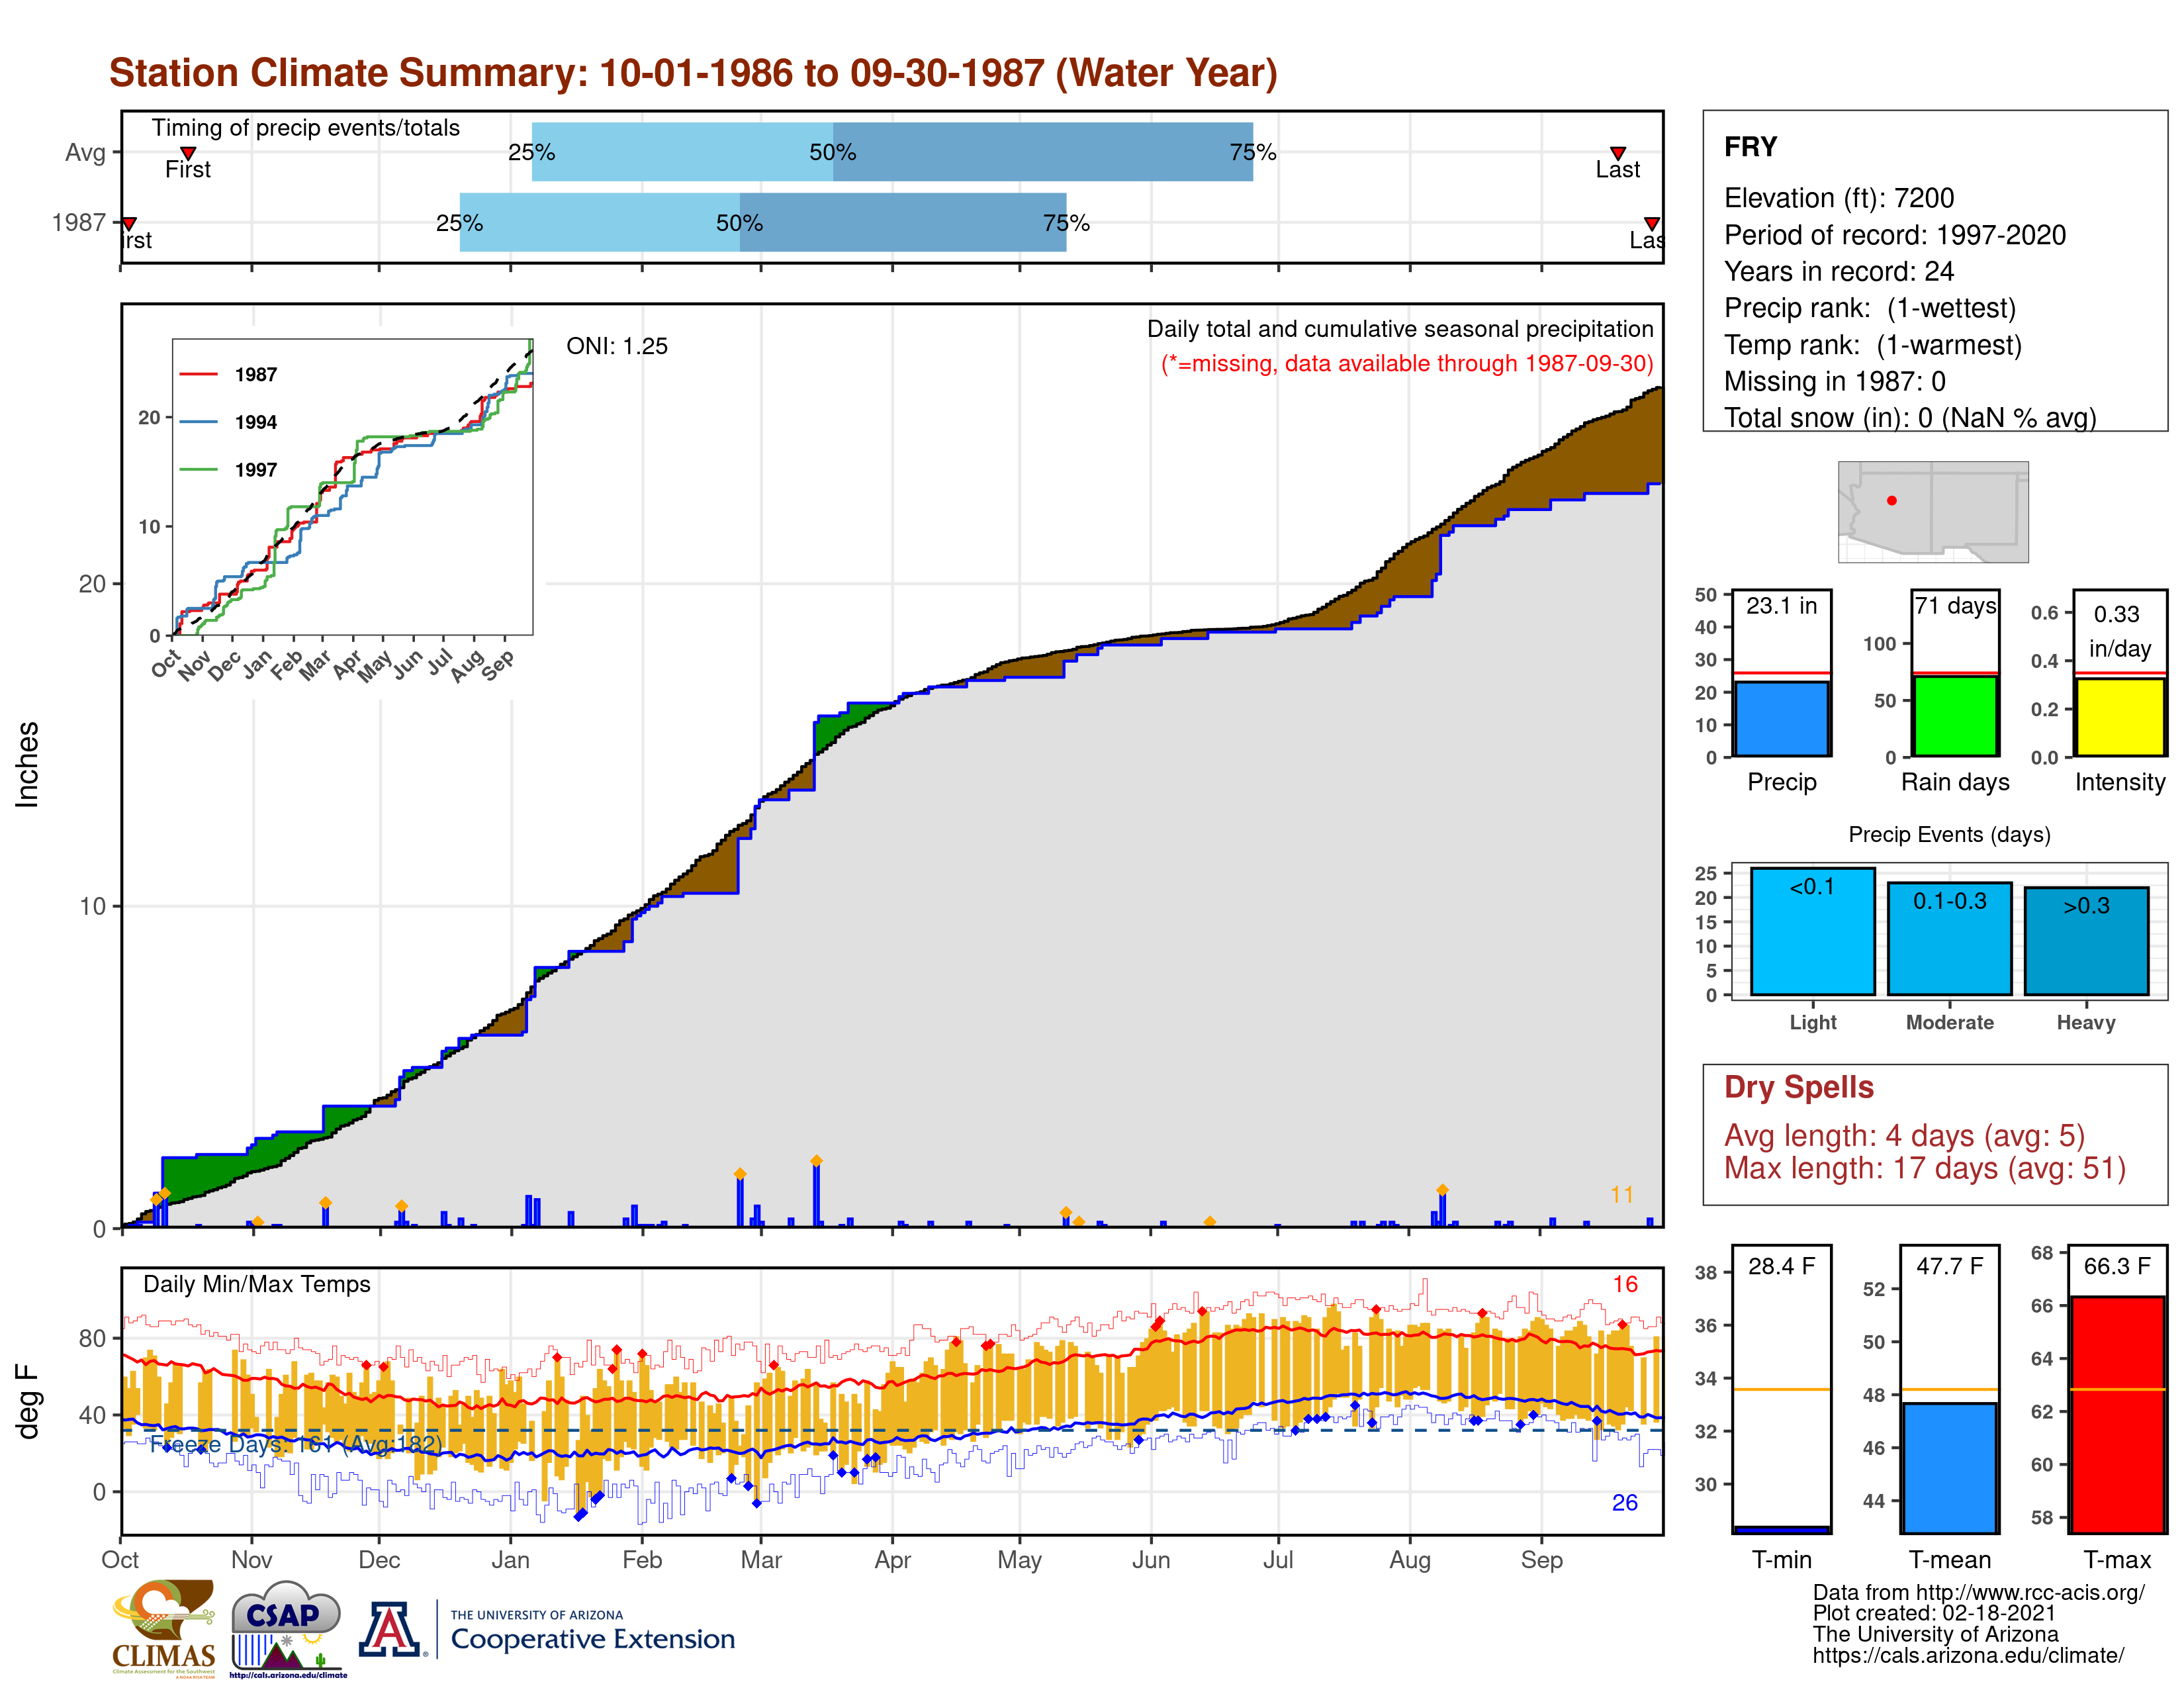Click the tall mid-March daily precip bar
2184x1688 pixels.
pos(816,1194)
